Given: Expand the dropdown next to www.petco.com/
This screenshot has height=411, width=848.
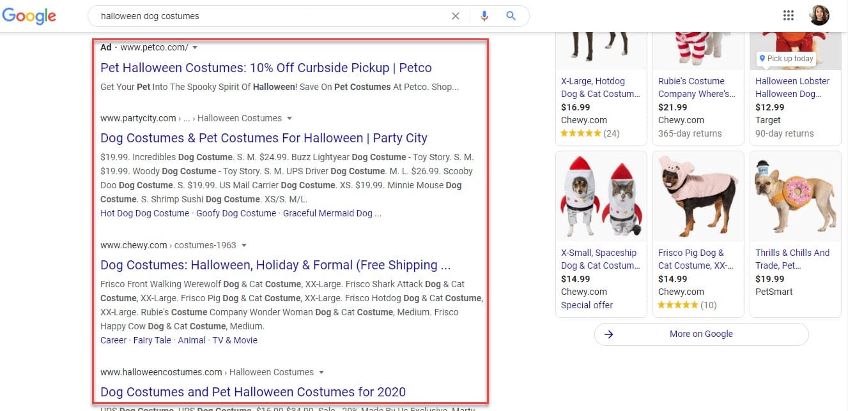Looking at the screenshot, I should pyautogui.click(x=195, y=48).
